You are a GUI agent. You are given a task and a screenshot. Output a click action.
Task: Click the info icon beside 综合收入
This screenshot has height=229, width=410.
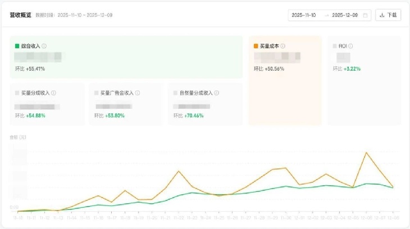[44, 46]
